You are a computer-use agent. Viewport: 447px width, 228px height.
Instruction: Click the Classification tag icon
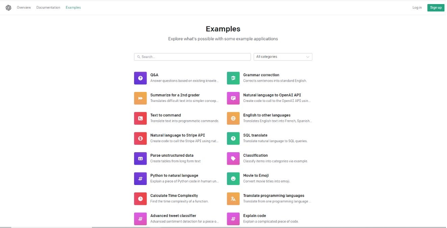coord(233,159)
